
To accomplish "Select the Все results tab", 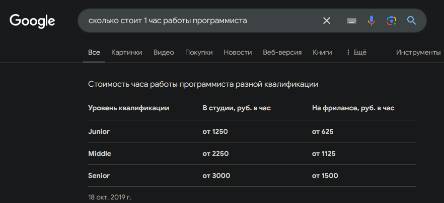I will pyautogui.click(x=94, y=53).
